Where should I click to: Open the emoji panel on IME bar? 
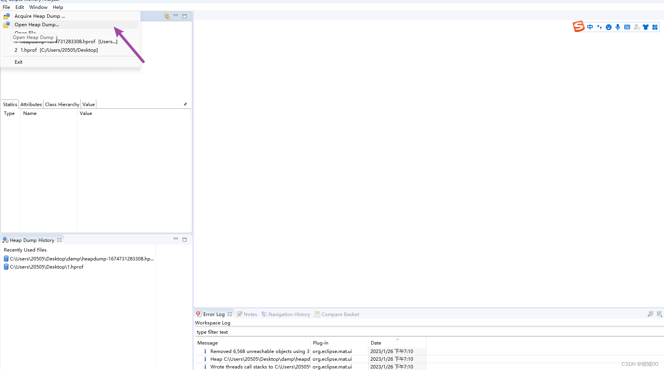[x=609, y=27]
